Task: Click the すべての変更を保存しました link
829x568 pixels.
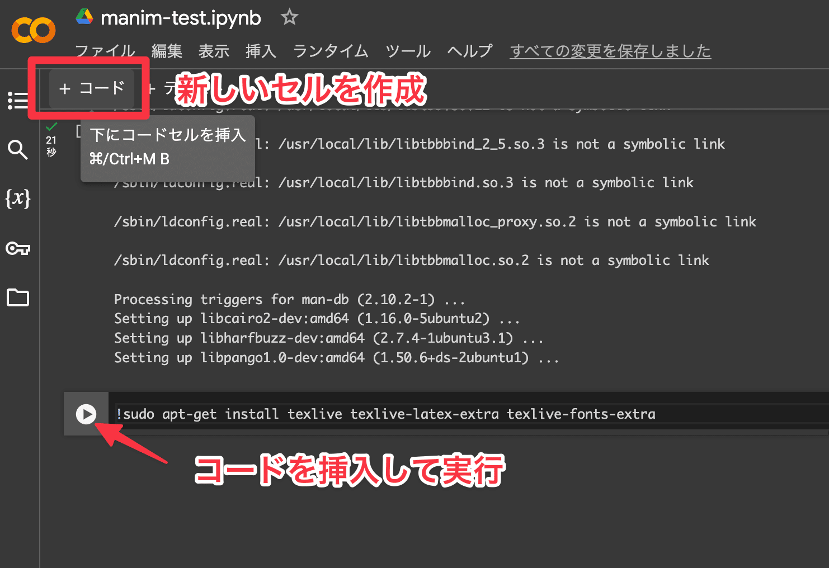Action: (x=610, y=51)
